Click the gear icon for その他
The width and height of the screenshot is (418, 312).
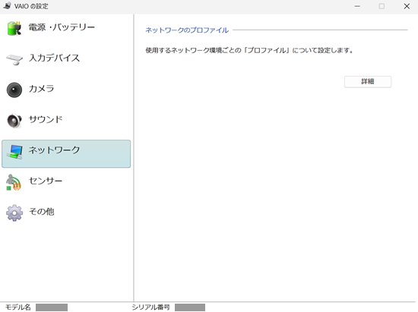pyautogui.click(x=14, y=213)
